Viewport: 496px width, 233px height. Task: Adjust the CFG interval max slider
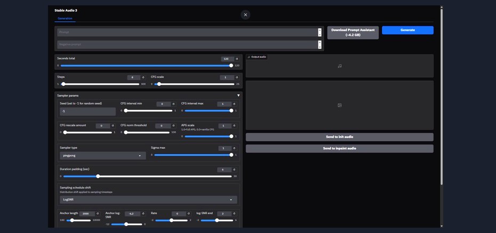(209, 111)
